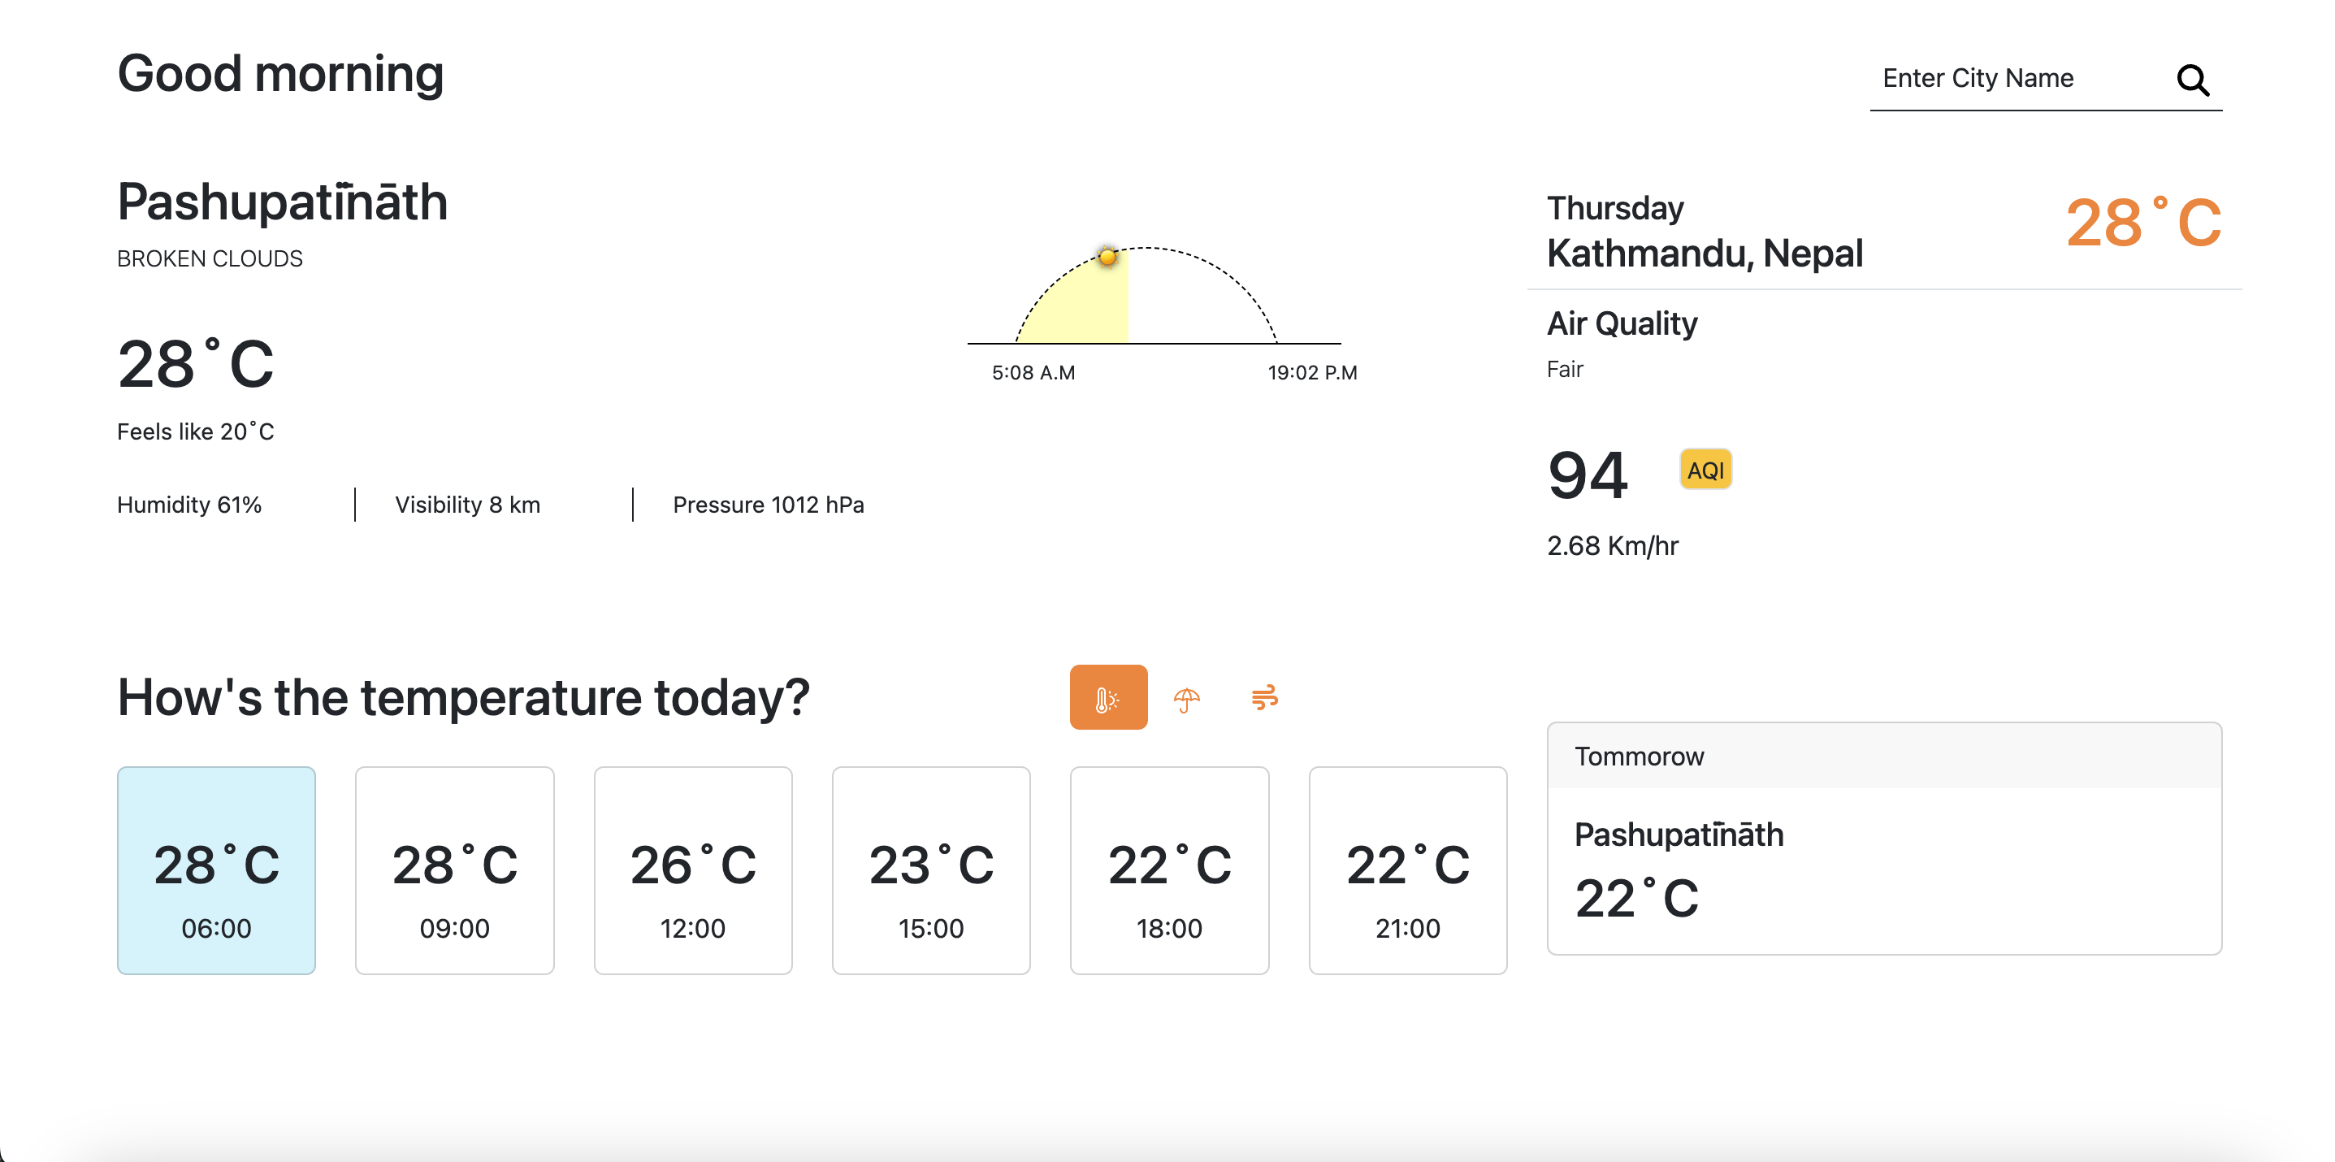This screenshot has width=2335, height=1162.
Task: Click the search magnifier icon
Action: coord(2192,80)
